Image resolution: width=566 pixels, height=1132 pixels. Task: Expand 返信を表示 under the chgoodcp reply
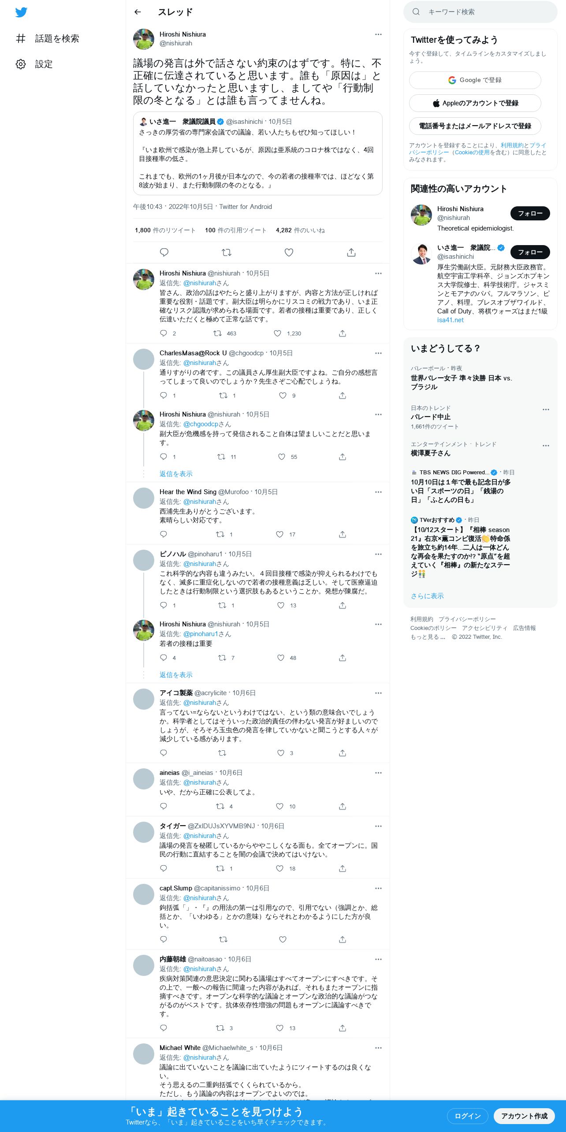pyautogui.click(x=176, y=474)
